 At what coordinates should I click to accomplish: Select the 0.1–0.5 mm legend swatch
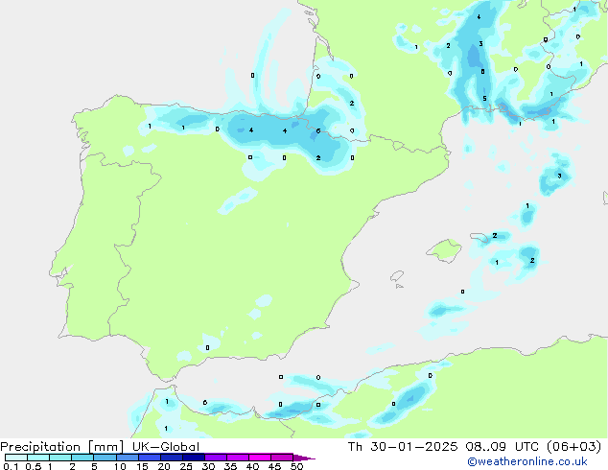tap(16, 458)
